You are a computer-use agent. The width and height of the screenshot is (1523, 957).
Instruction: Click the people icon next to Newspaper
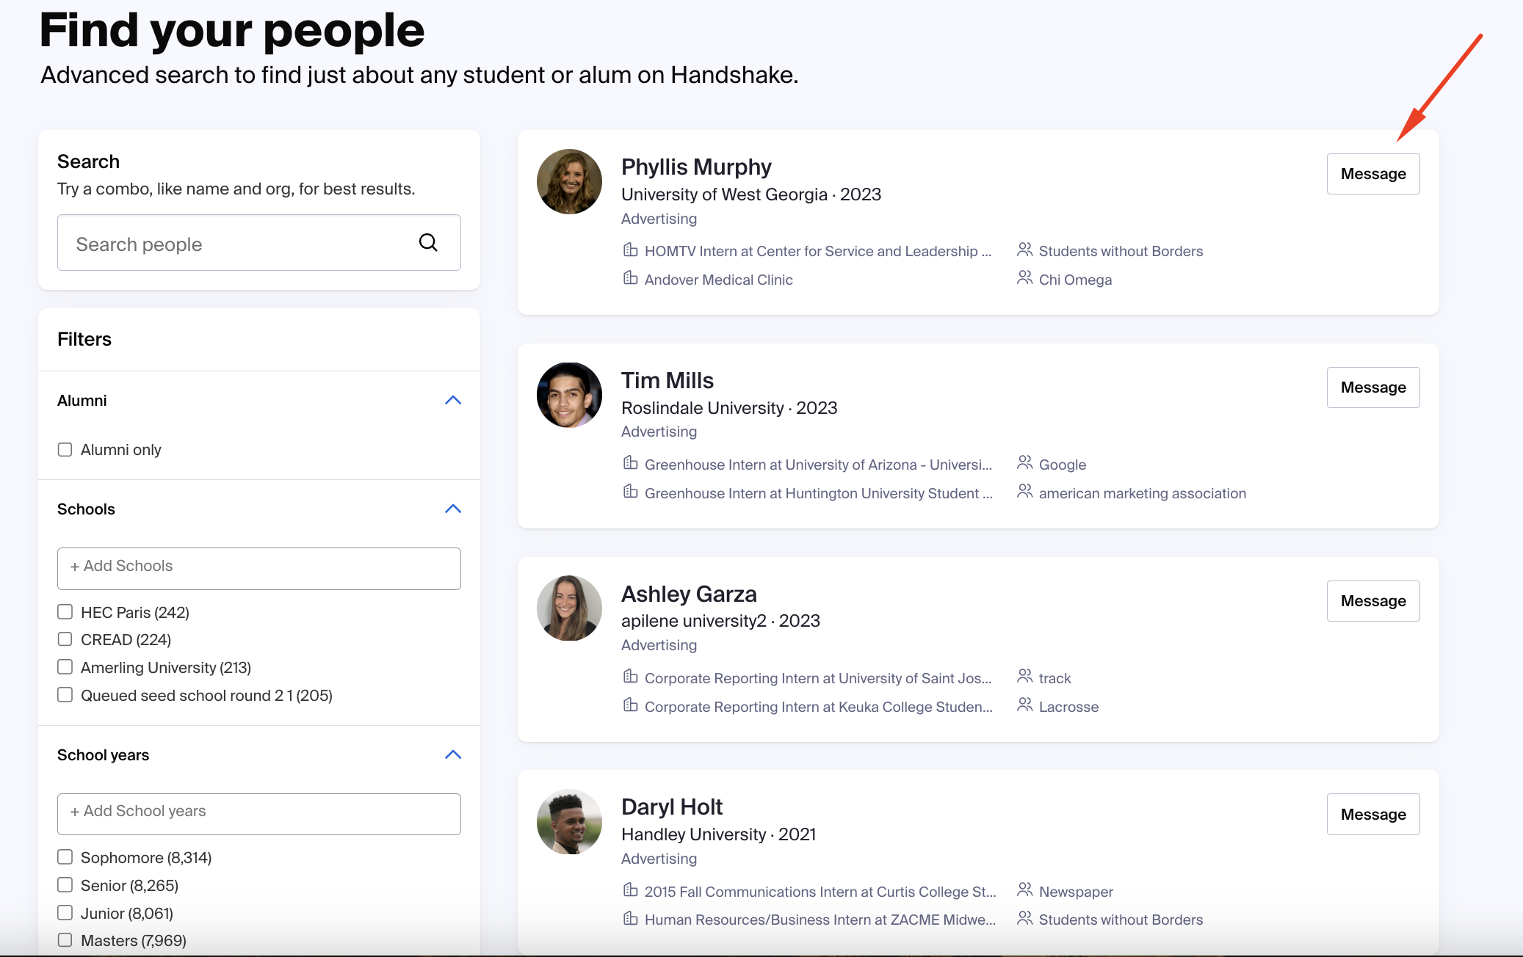point(1024,890)
